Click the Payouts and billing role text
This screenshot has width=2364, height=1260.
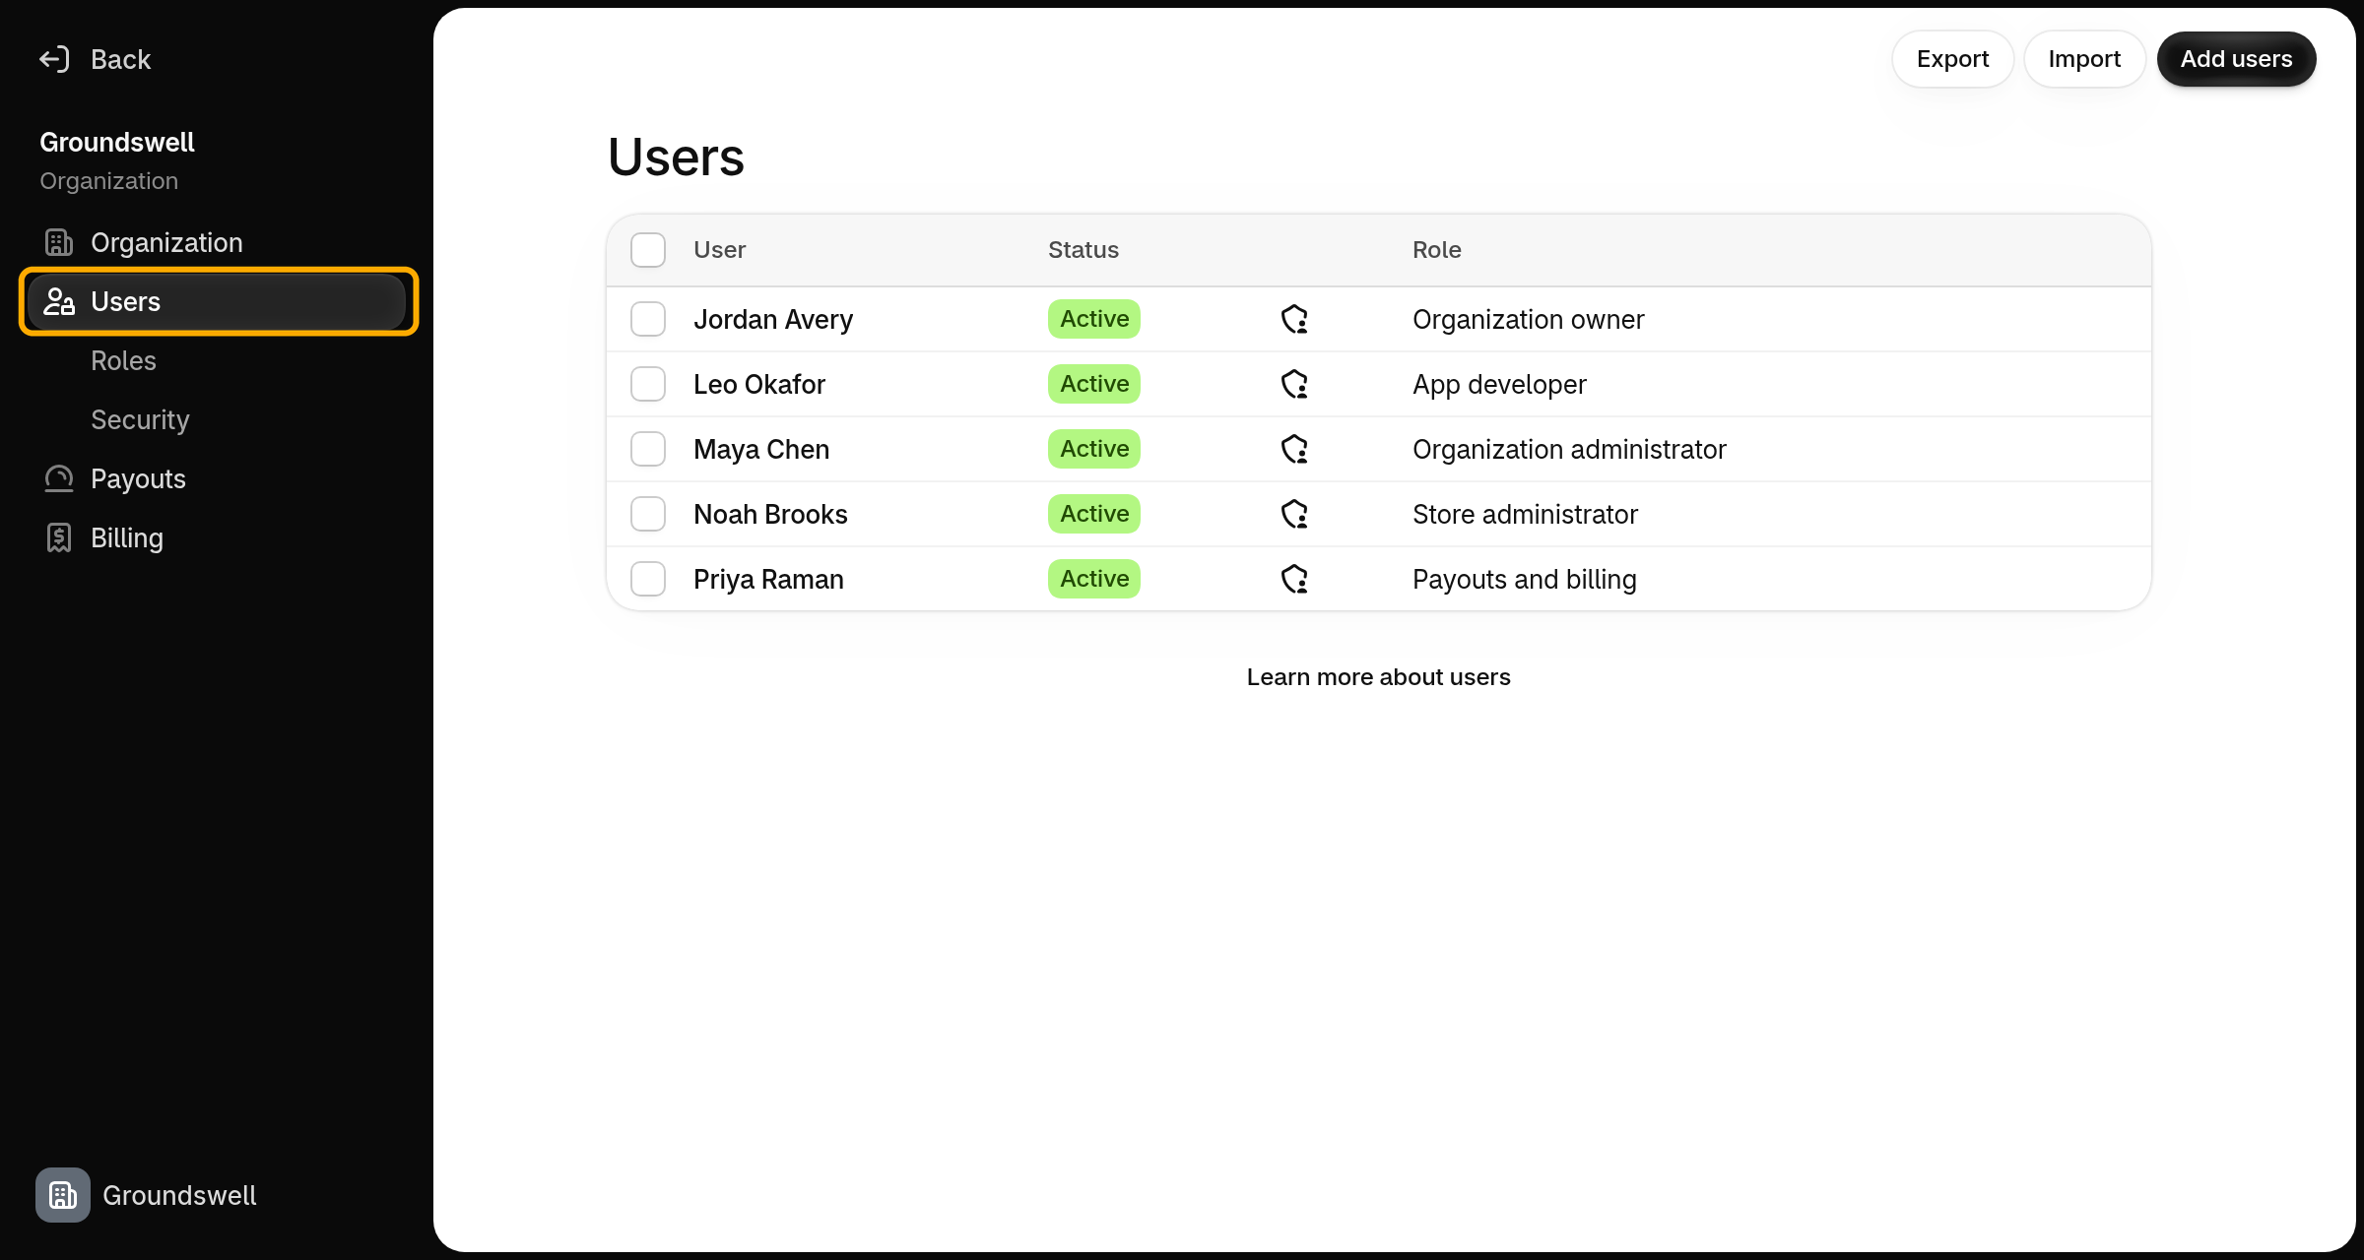(x=1524, y=579)
